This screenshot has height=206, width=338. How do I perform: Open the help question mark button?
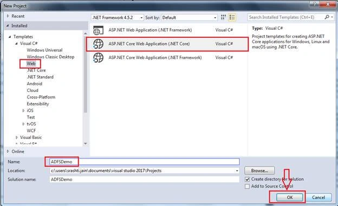[314, 4]
